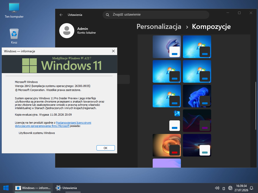Click OK in the Windows informacje dialog
Screen dimensions: 258x193
tap(106, 148)
